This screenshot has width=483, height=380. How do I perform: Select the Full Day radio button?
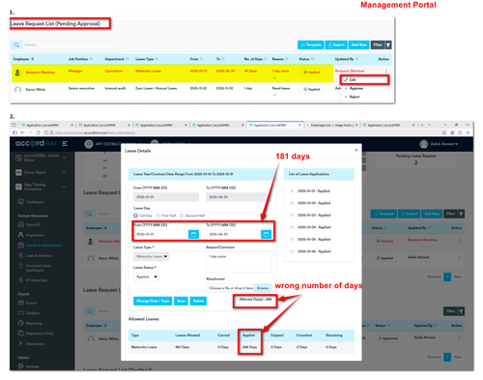click(x=135, y=216)
